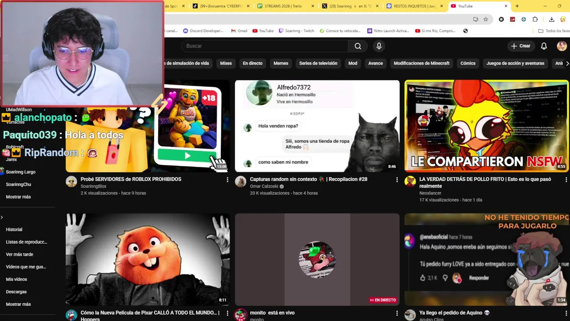Image resolution: width=570 pixels, height=321 pixels.
Task: Show more filter chips with right arrow
Action: coord(567,63)
